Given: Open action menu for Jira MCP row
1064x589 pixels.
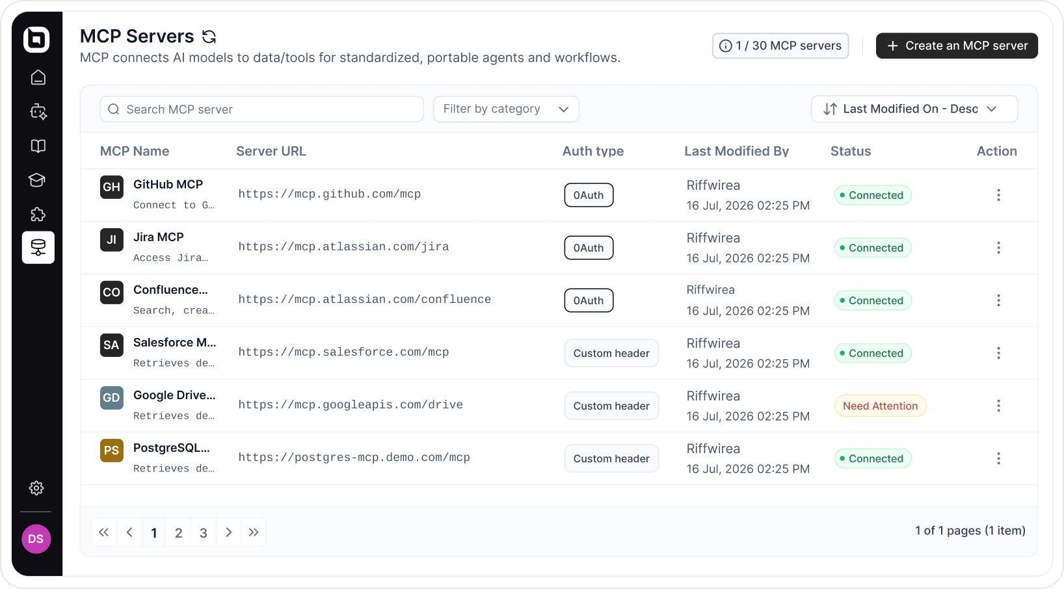Looking at the screenshot, I should (x=998, y=248).
